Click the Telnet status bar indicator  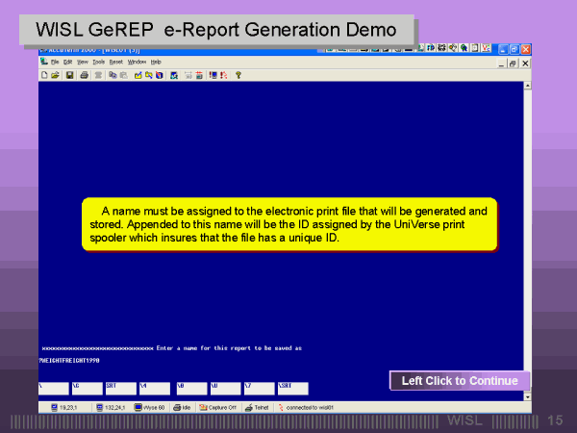click(x=258, y=407)
